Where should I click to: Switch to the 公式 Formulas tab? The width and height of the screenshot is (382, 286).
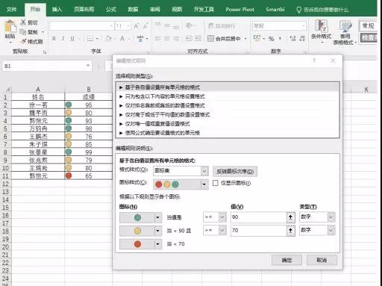tap(111, 10)
